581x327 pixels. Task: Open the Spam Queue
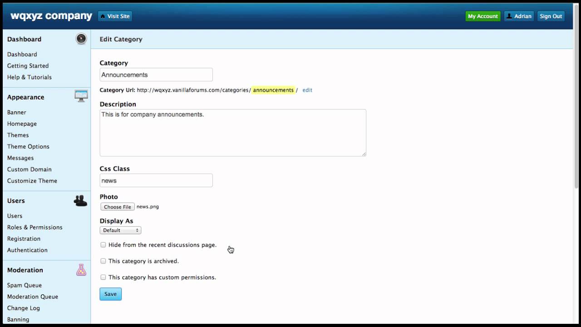[x=25, y=285]
